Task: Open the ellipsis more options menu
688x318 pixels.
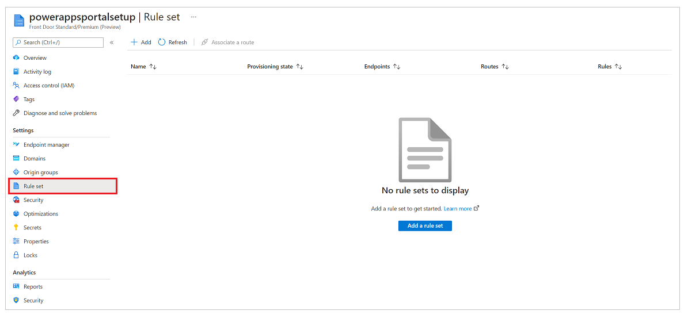Action: (193, 17)
